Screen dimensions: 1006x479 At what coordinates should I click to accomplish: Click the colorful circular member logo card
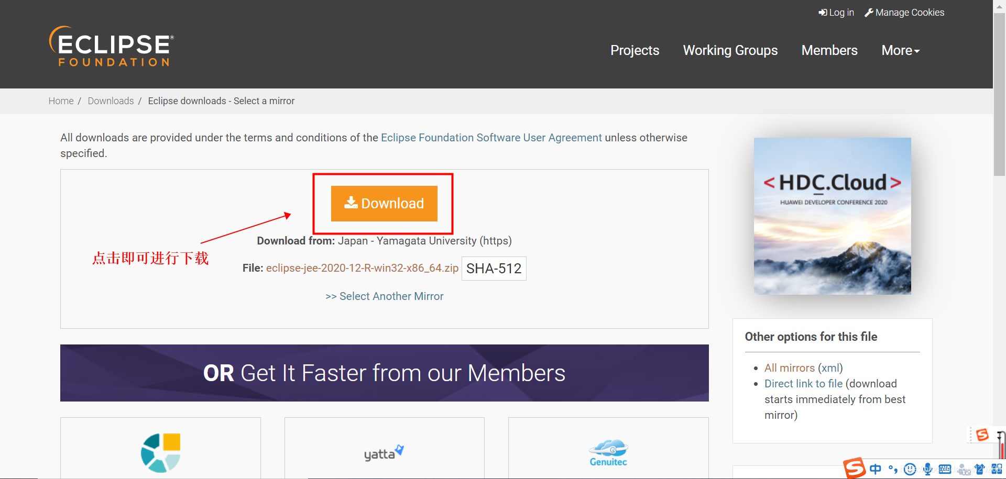click(x=160, y=453)
